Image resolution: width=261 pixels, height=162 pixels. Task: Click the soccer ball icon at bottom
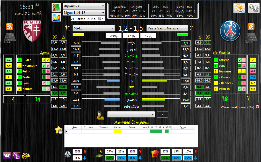[68, 154]
